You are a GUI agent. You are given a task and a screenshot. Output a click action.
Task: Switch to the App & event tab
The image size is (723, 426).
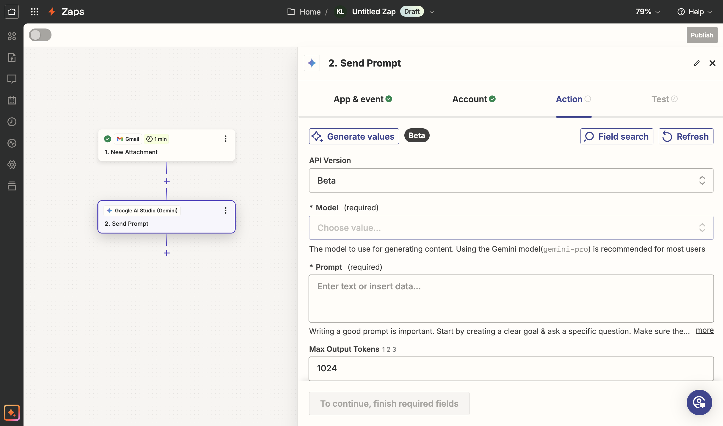click(x=363, y=99)
